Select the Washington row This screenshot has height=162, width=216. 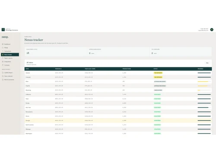coord(118,133)
